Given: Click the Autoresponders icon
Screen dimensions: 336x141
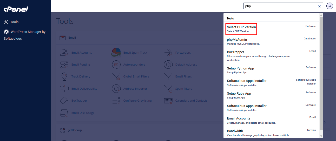Looking at the screenshot, I should (x=116, y=65).
